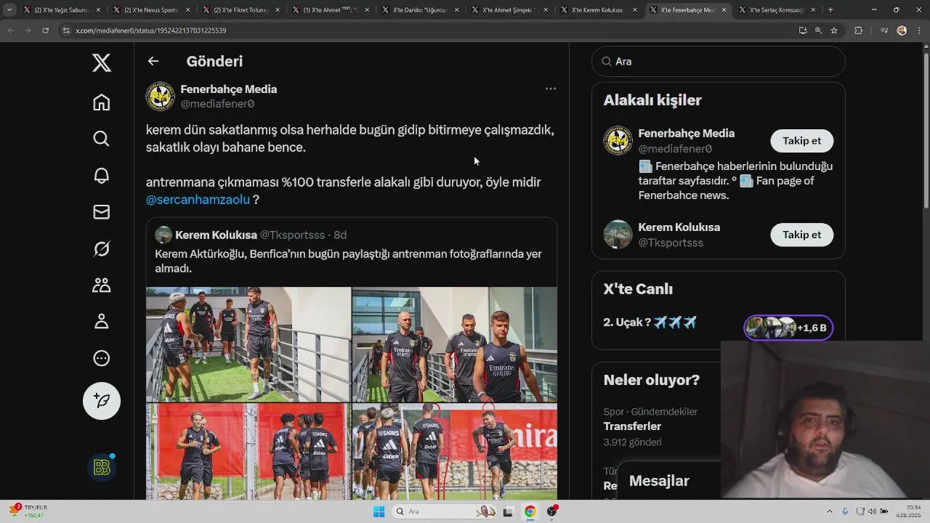Screen dimensions: 930x523
Task: Open the Chrome profile avatar
Action: click(x=902, y=31)
